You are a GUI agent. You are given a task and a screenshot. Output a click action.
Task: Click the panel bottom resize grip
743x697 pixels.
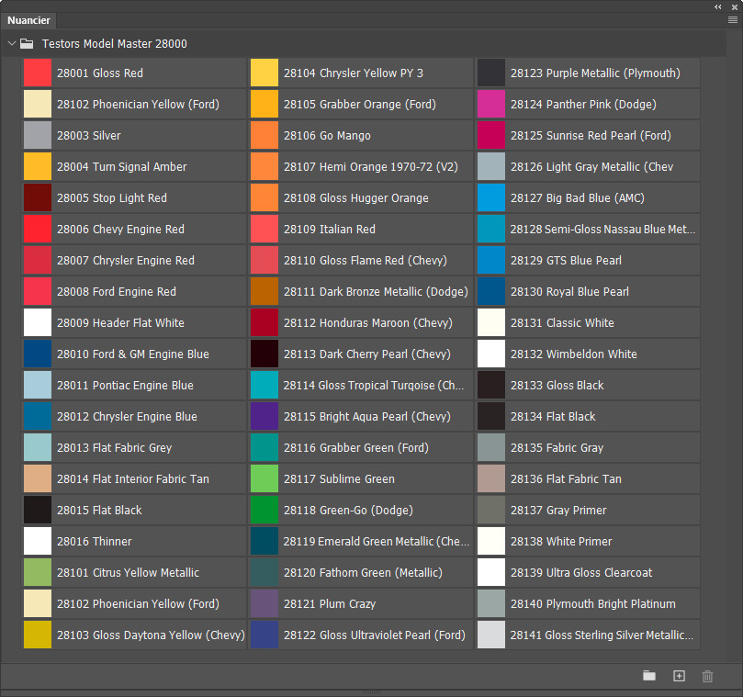371,692
